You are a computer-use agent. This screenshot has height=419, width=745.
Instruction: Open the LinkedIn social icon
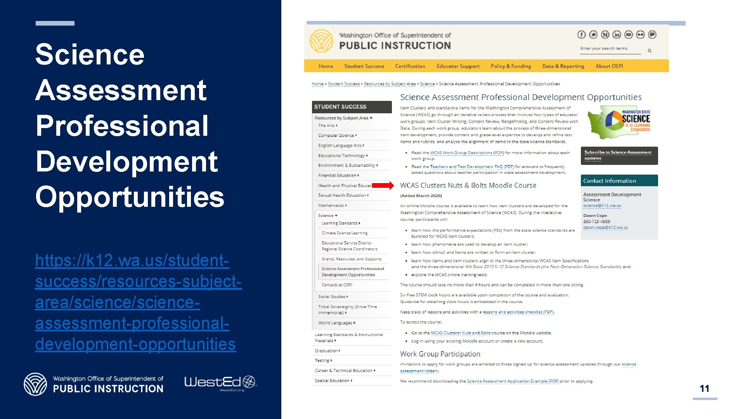tap(617, 35)
